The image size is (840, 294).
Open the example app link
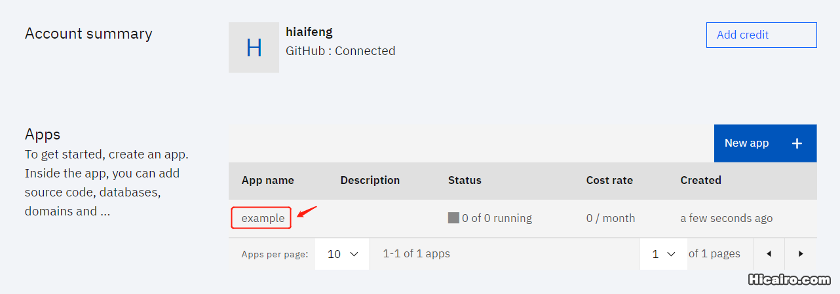[263, 218]
